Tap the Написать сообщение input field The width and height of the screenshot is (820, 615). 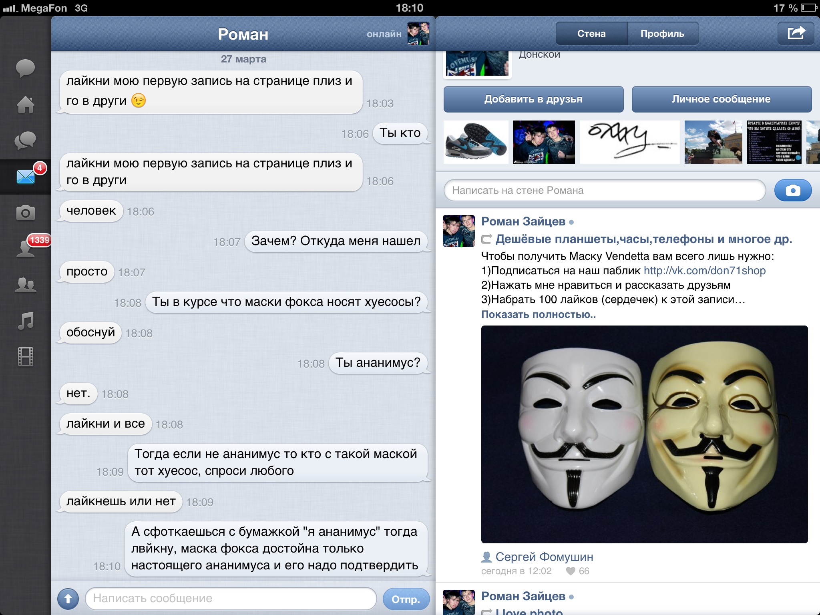pos(230,598)
